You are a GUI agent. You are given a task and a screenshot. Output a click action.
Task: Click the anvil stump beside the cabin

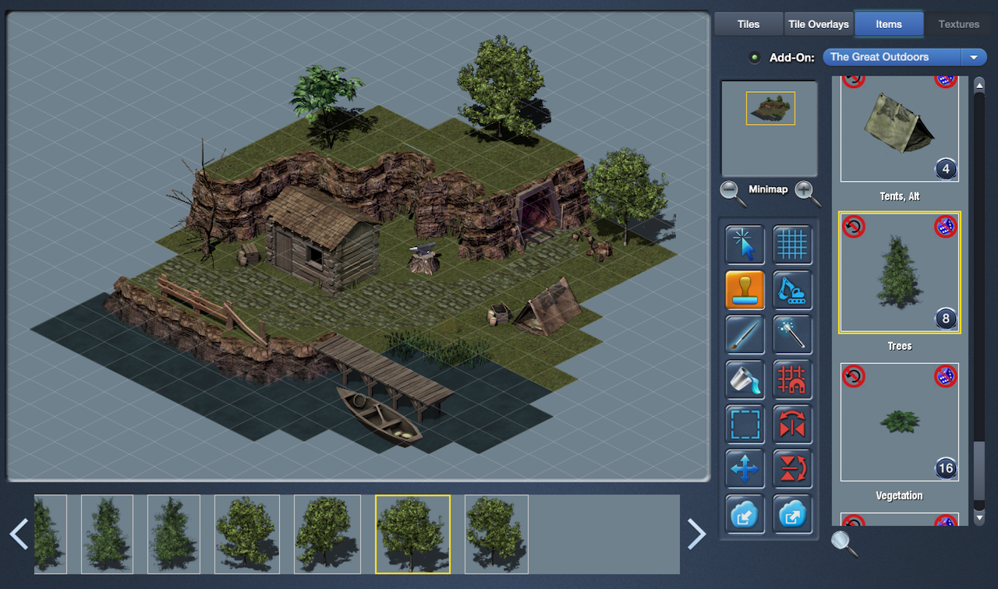click(424, 259)
